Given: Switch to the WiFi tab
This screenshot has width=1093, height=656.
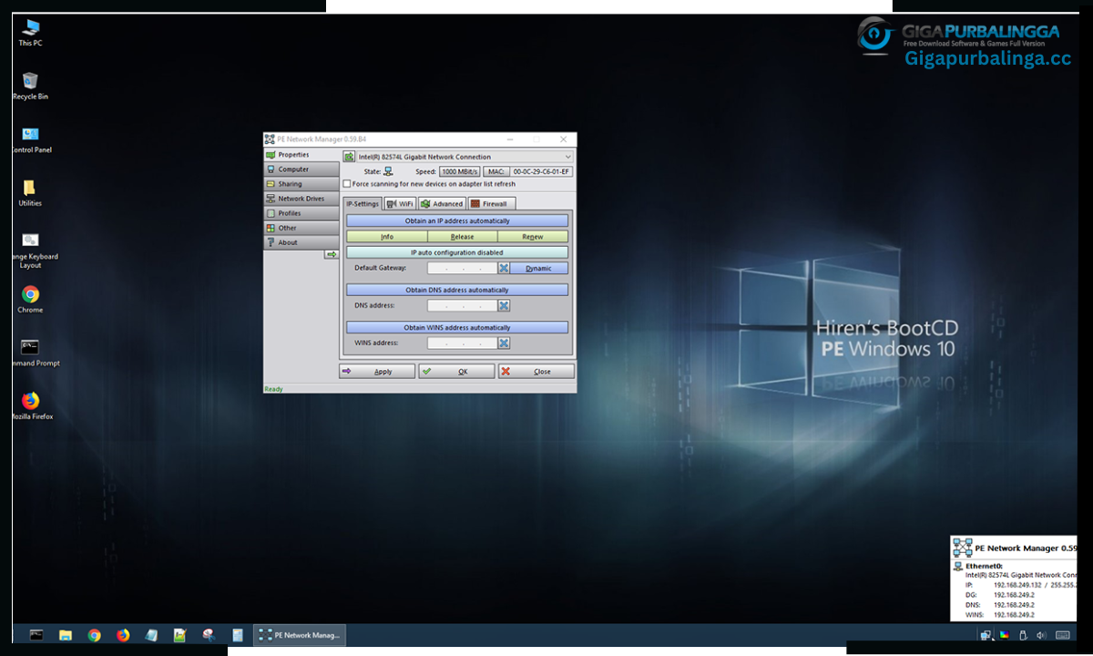Looking at the screenshot, I should tap(400, 204).
